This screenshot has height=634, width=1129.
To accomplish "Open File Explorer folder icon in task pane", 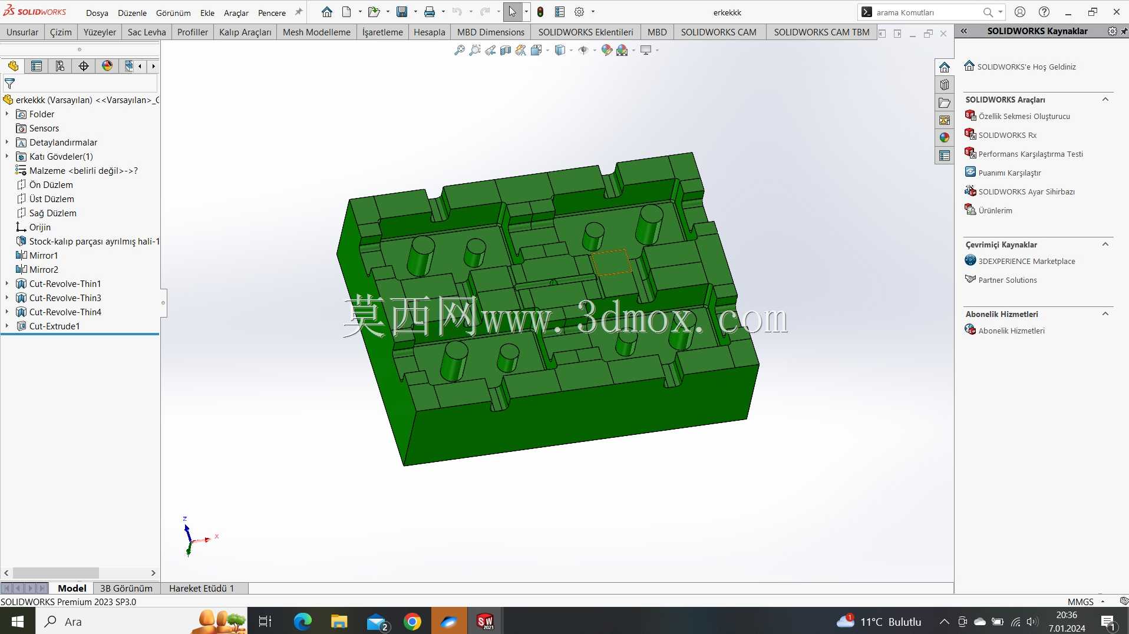I will point(945,103).
